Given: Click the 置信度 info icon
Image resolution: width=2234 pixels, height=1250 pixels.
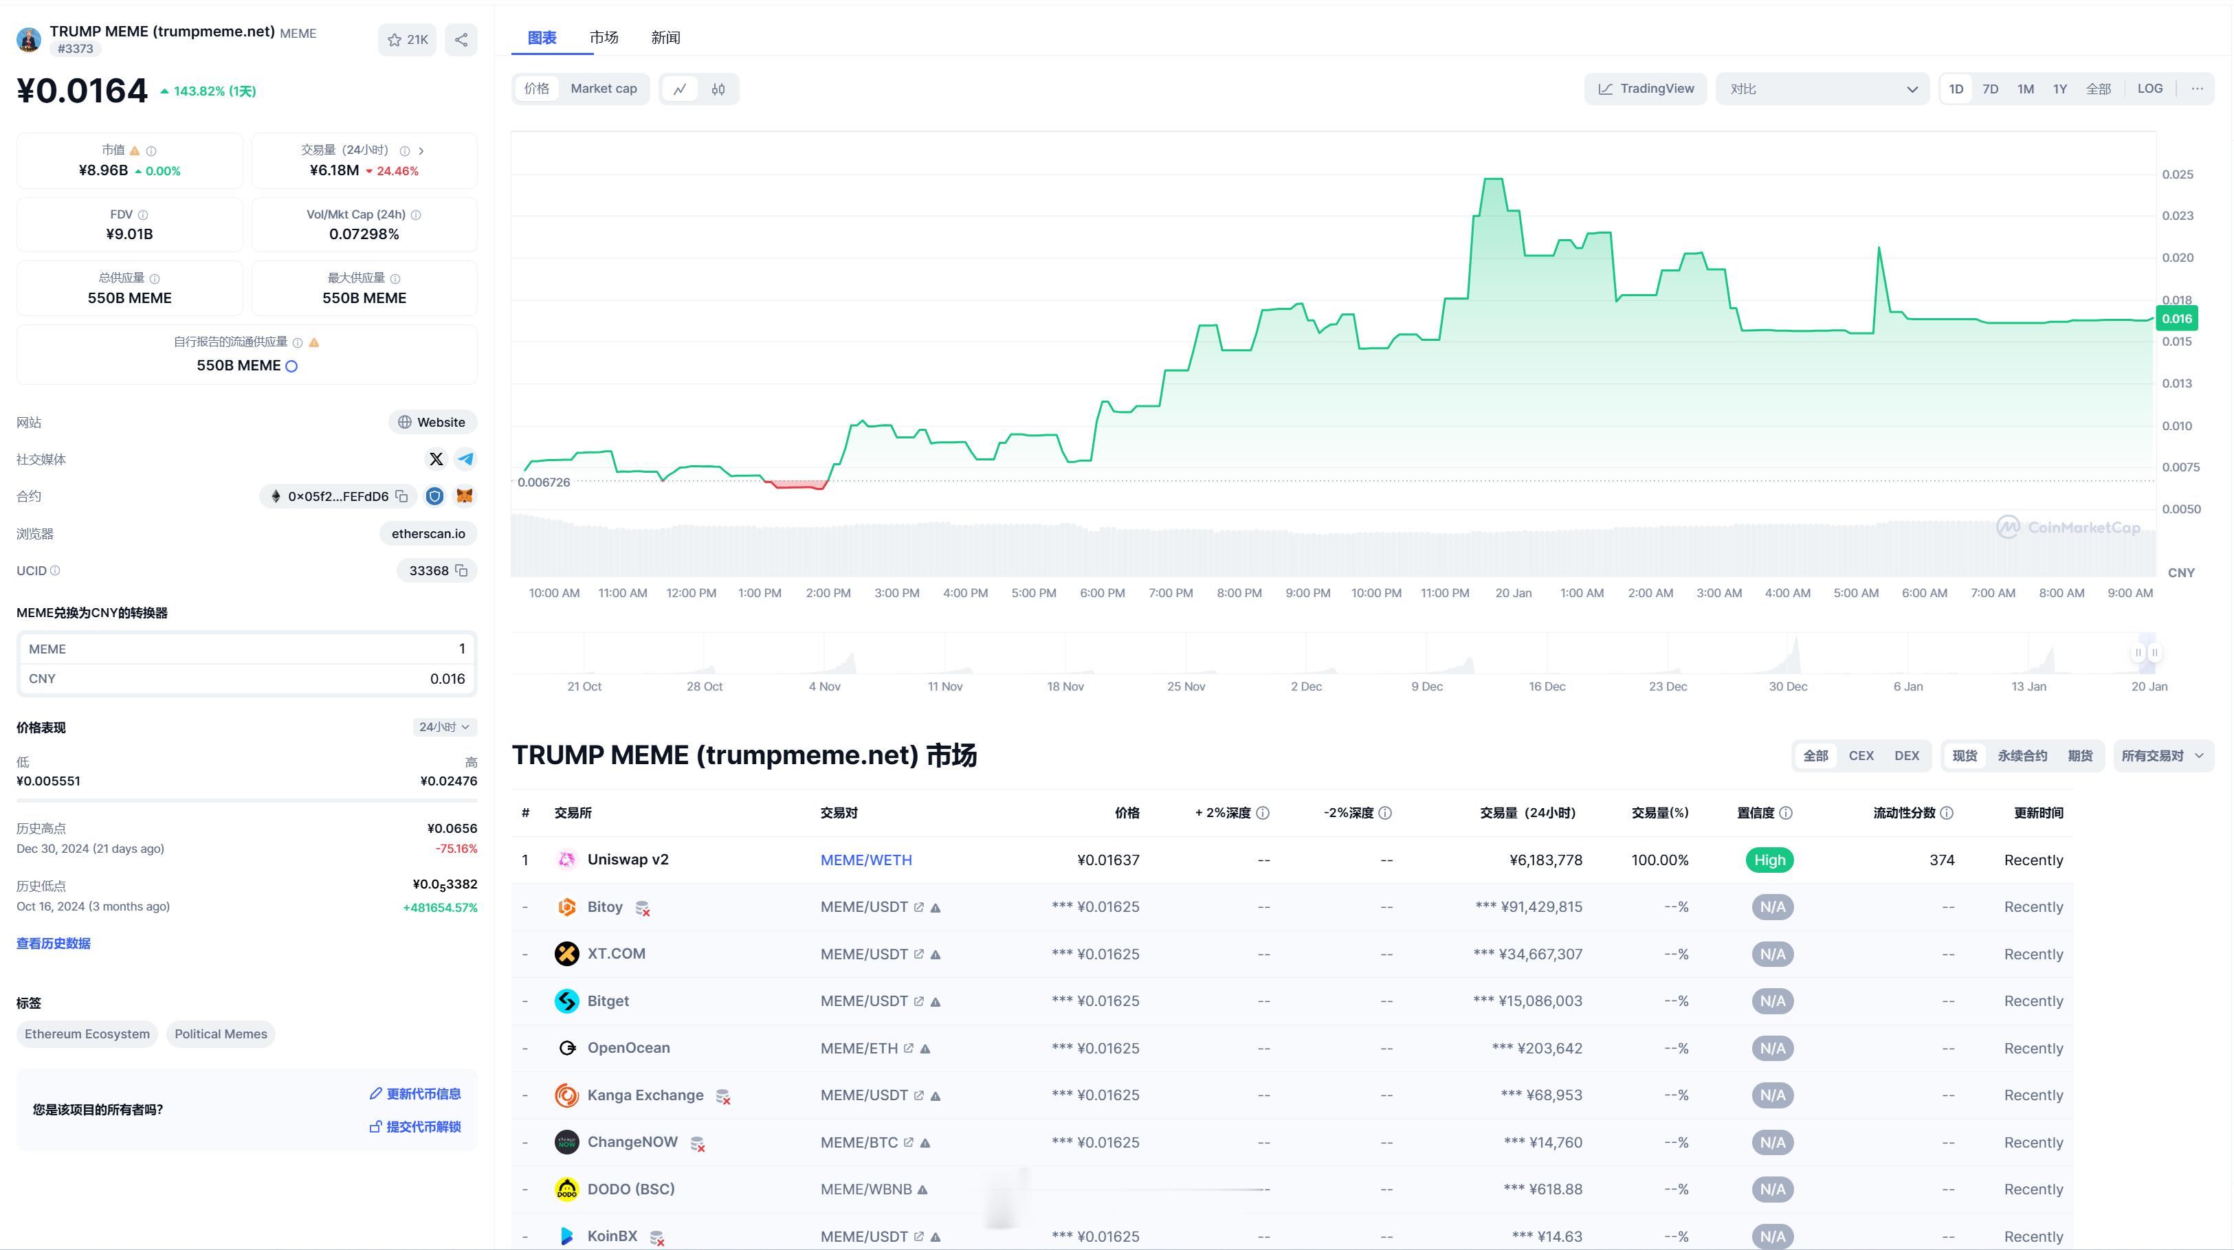Looking at the screenshot, I should pos(1786,813).
